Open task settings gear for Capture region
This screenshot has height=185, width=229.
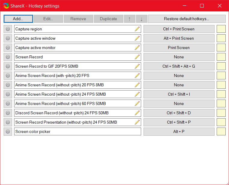8,29
